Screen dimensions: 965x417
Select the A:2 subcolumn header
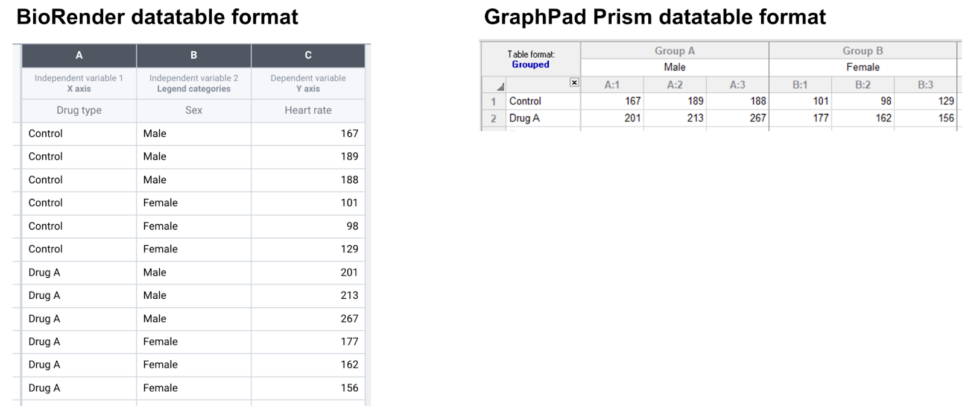[x=674, y=85]
